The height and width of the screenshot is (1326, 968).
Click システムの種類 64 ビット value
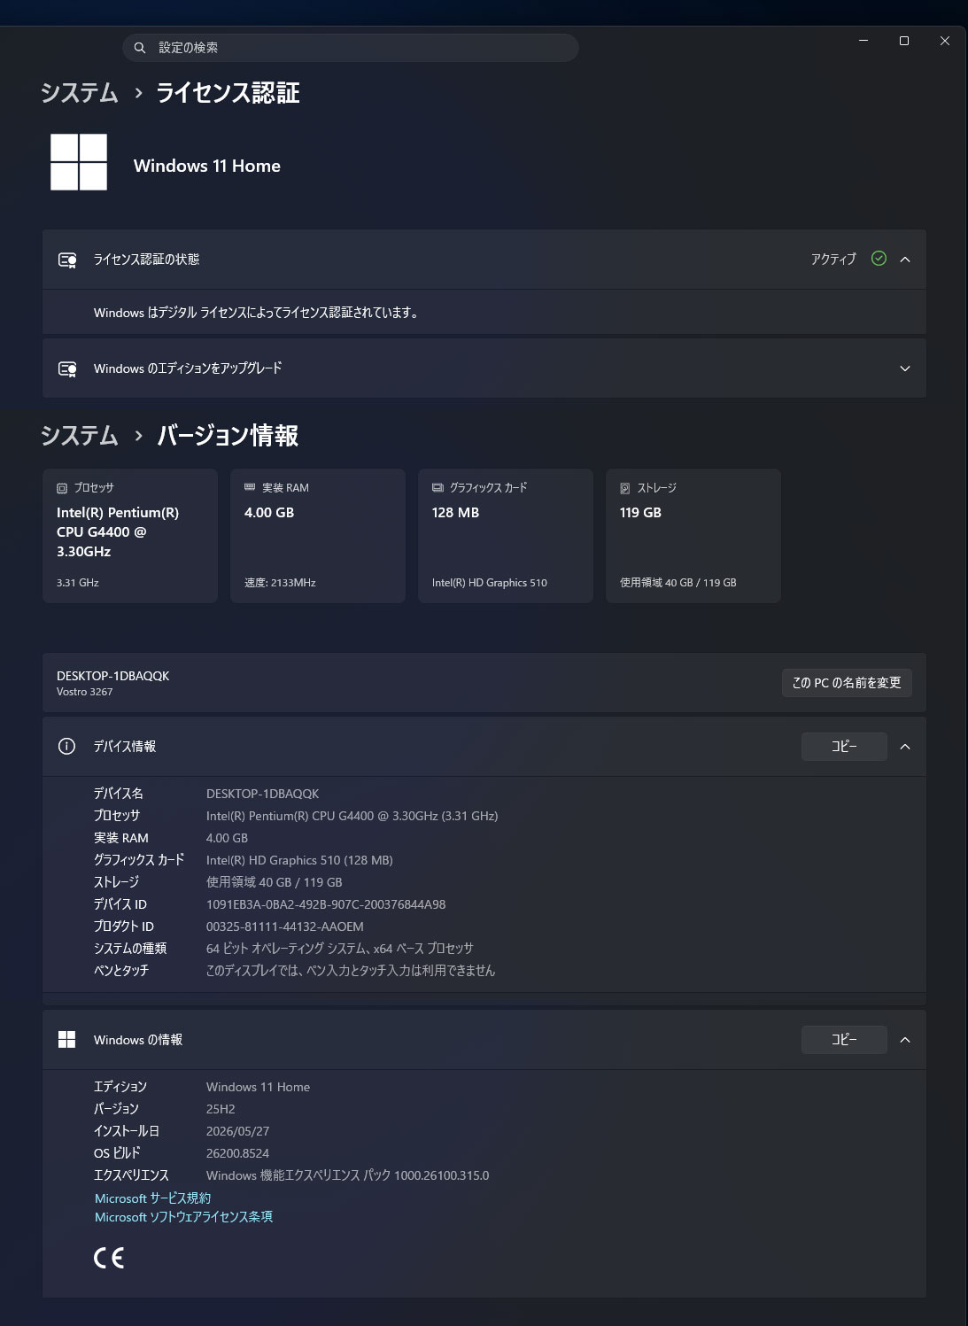pyautogui.click(x=340, y=949)
